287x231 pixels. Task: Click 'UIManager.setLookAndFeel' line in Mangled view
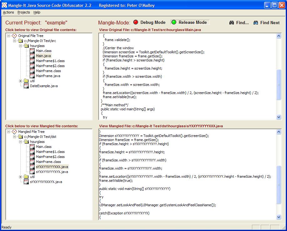(157, 205)
